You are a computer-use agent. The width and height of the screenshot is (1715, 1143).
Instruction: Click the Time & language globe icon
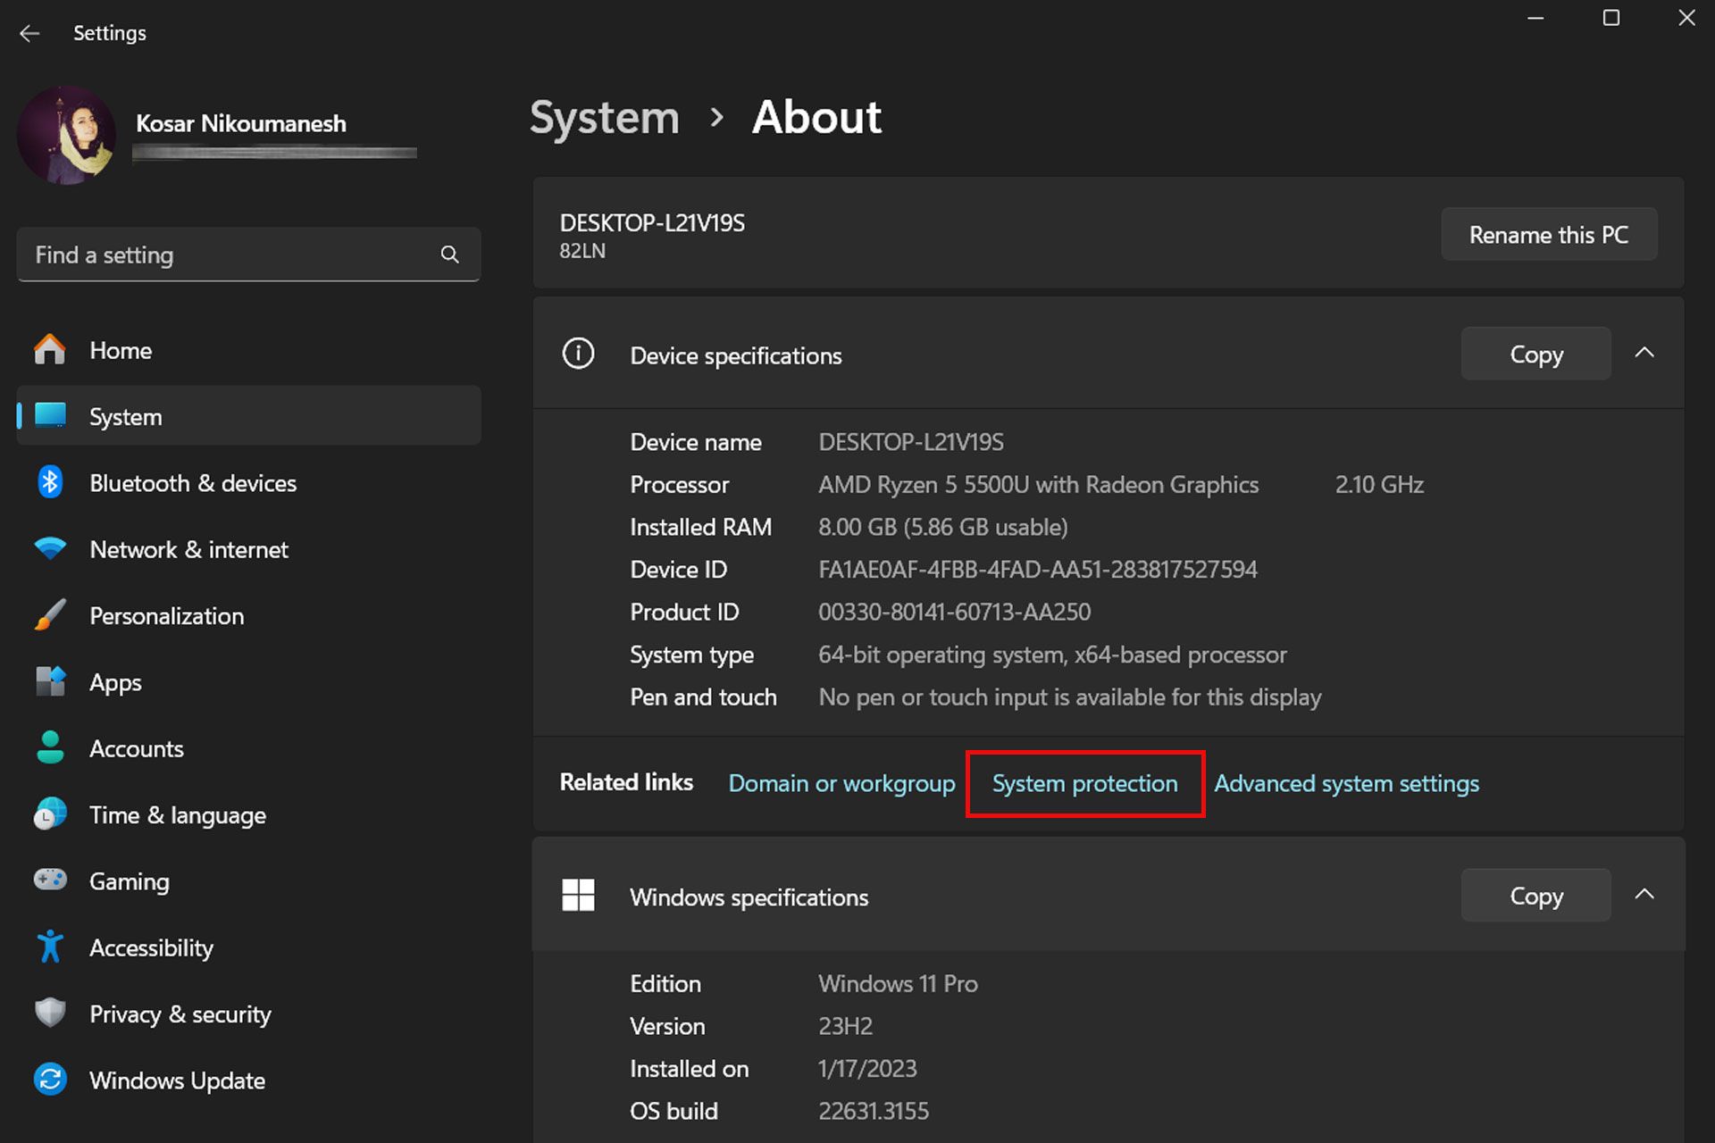pos(50,814)
